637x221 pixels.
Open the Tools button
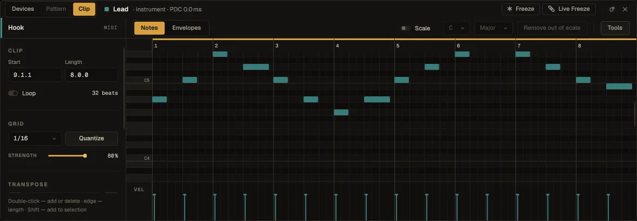tap(615, 28)
